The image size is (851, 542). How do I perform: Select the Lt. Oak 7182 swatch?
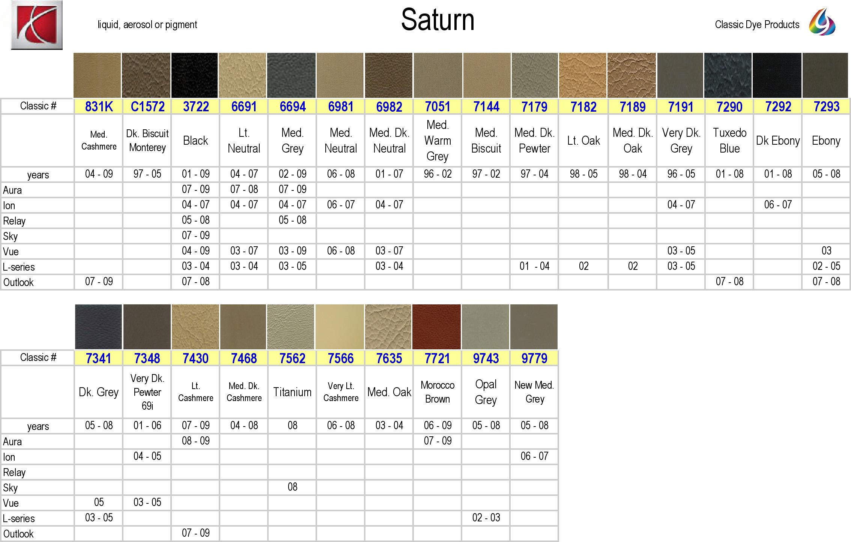click(x=583, y=75)
